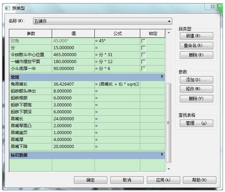The width and height of the screenshot is (225, 192).
Task: Select parameter name 昂嘴厚
Action: point(17,140)
